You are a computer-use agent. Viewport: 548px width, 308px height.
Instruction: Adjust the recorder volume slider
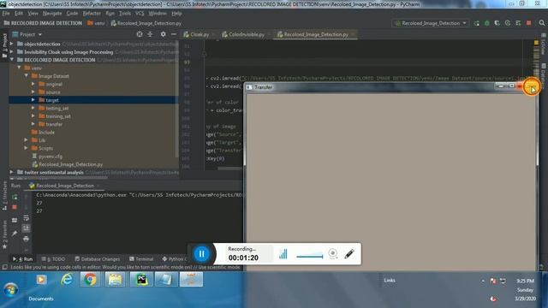(310, 257)
